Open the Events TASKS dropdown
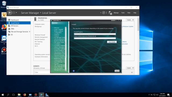Viewport: 172px width, 97px height. tap(130, 68)
